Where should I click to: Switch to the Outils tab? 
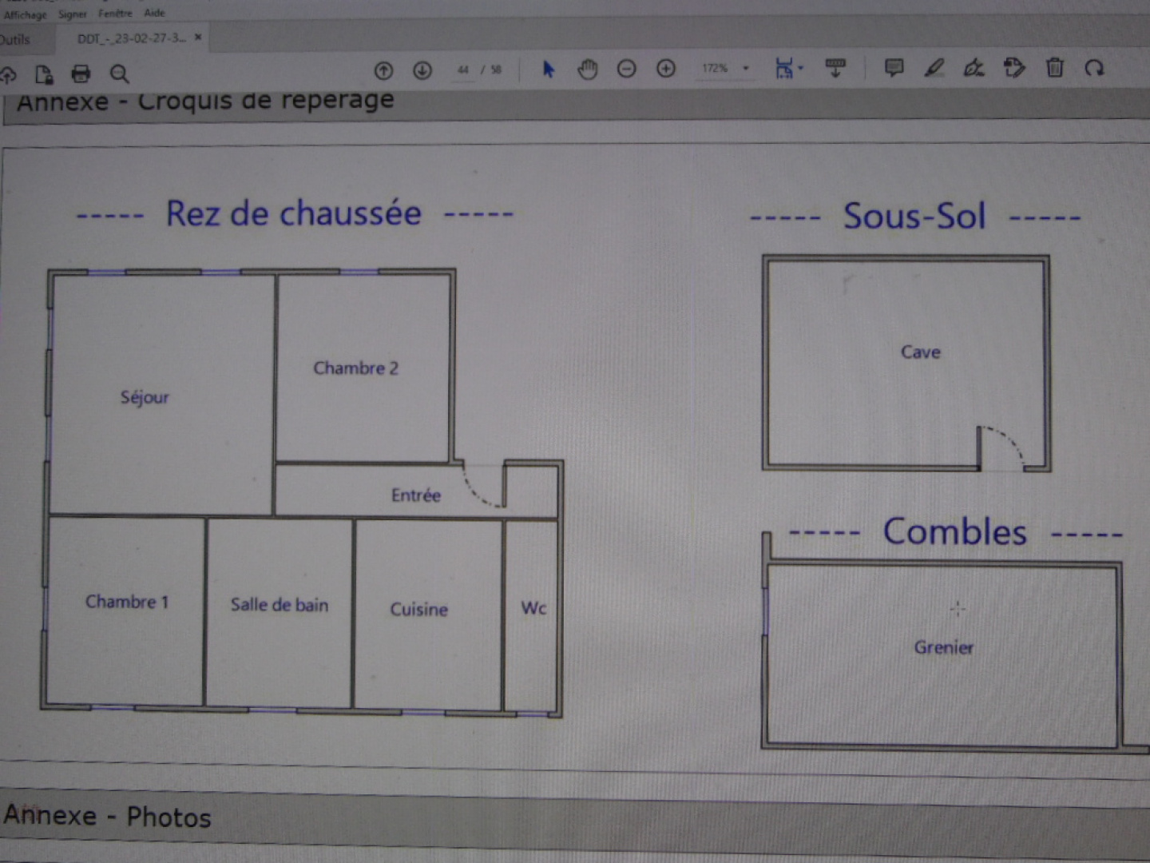(x=15, y=39)
